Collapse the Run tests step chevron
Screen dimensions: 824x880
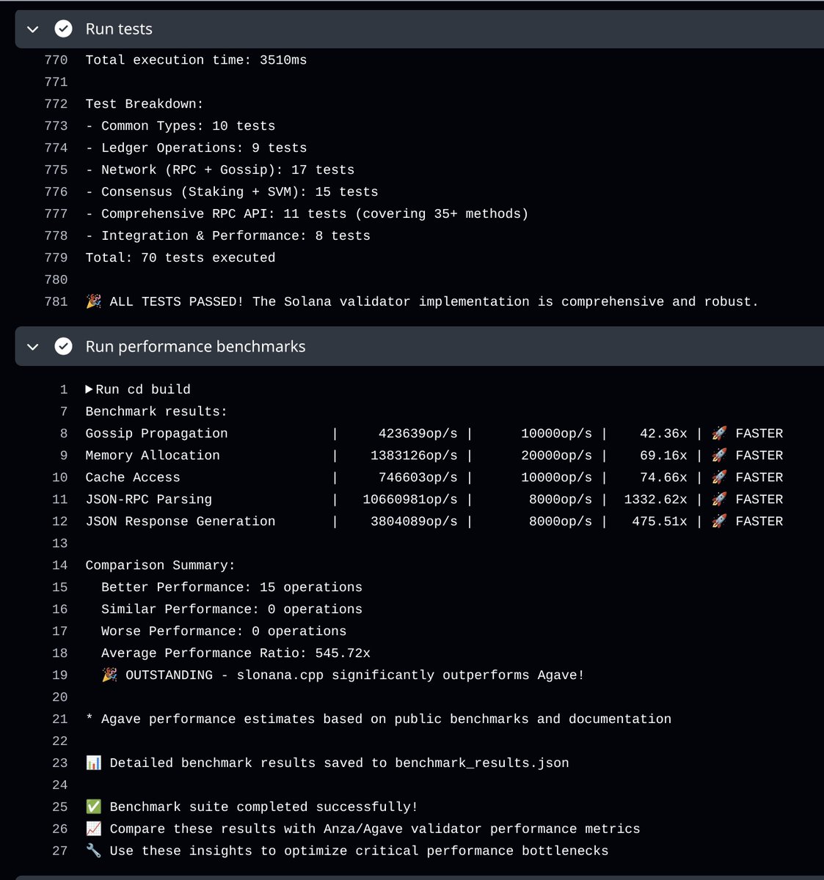tap(32, 29)
